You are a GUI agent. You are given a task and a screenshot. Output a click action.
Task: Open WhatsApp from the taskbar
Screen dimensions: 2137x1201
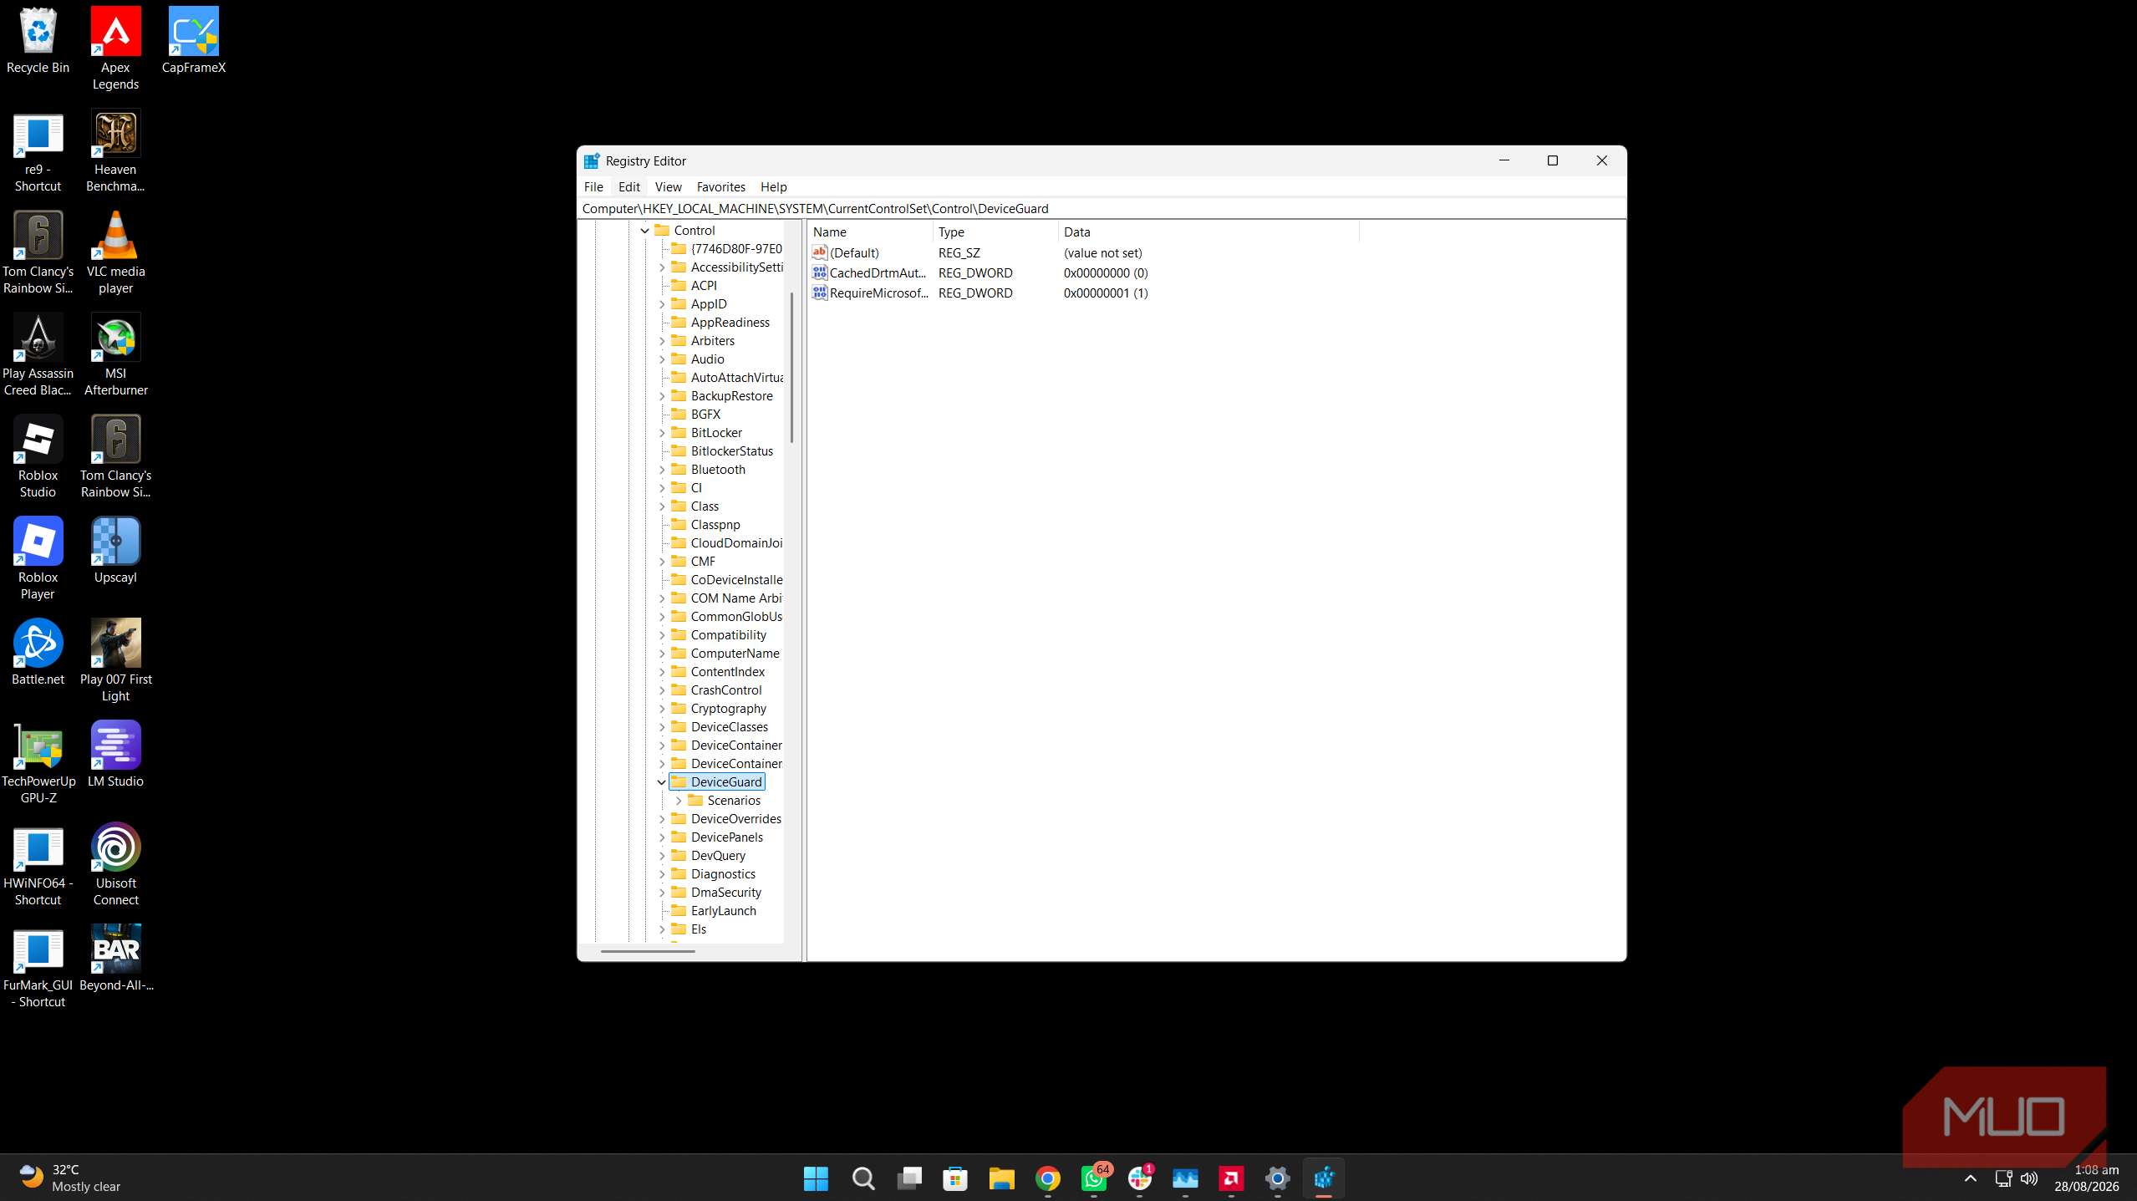coord(1093,1178)
